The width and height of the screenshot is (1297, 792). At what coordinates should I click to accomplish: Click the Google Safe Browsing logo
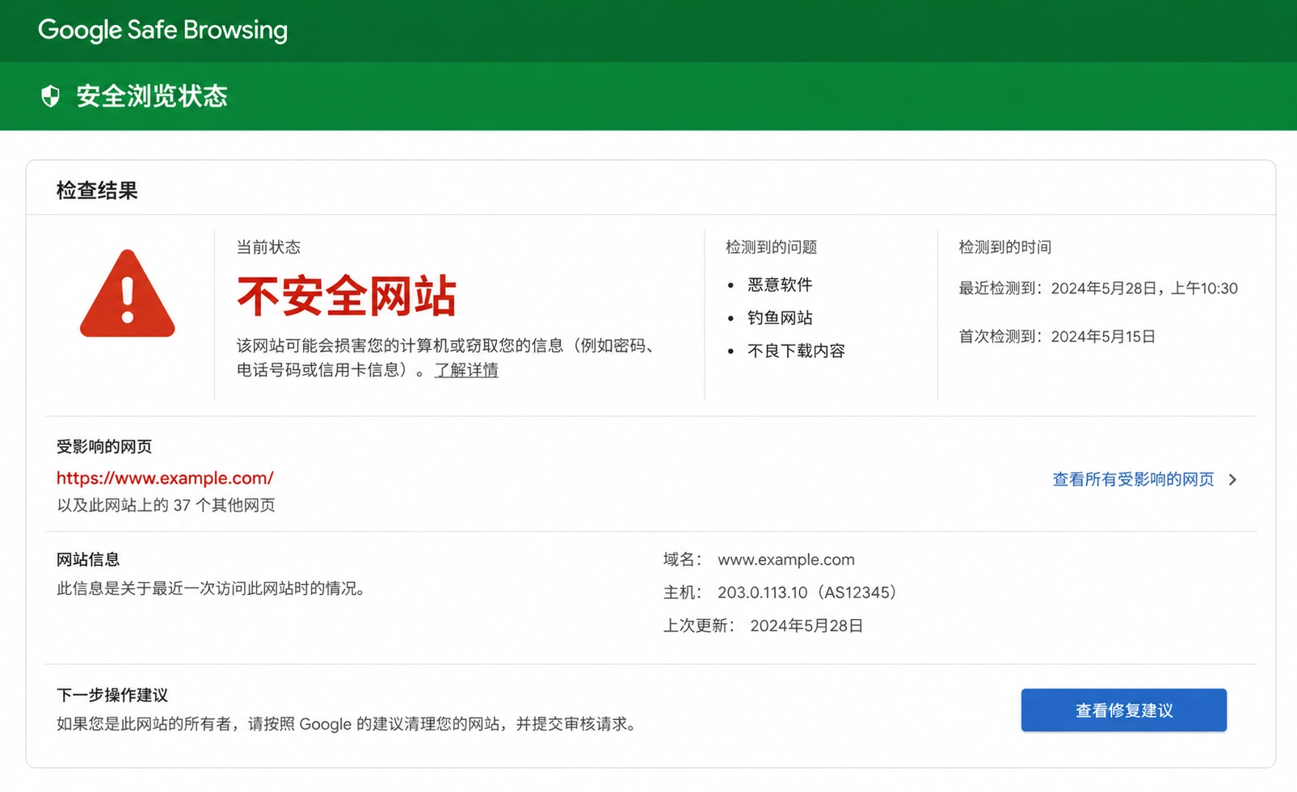pos(162,30)
